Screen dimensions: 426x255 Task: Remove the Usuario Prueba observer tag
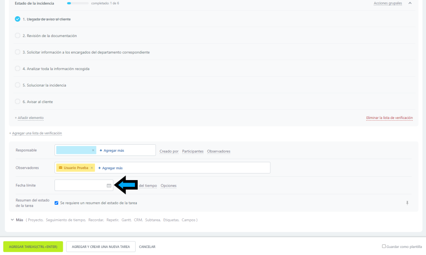pos(92,168)
